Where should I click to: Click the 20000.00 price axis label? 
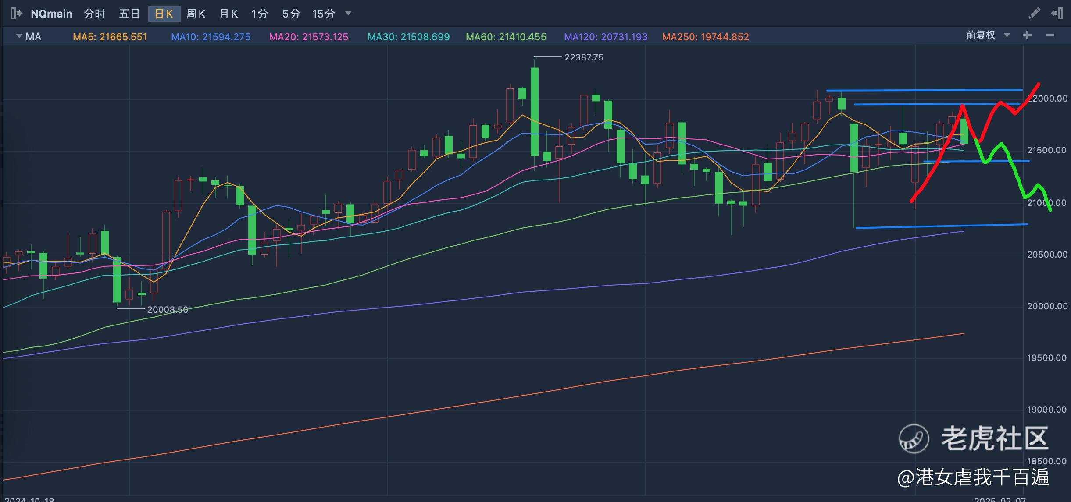coord(1046,306)
